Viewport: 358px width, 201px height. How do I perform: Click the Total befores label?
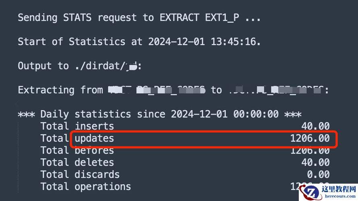pos(77,151)
